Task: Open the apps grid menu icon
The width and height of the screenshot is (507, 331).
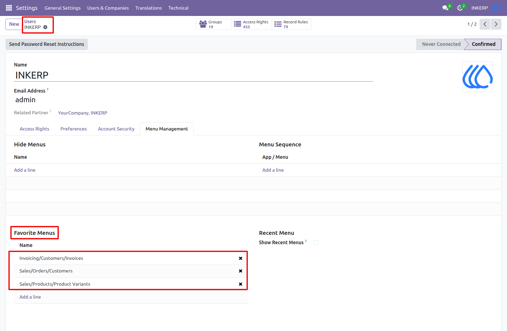Action: 9,8
